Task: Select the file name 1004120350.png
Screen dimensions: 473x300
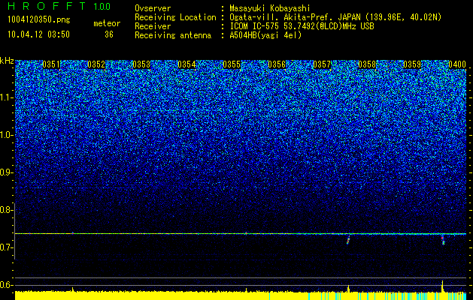Action: coord(39,19)
